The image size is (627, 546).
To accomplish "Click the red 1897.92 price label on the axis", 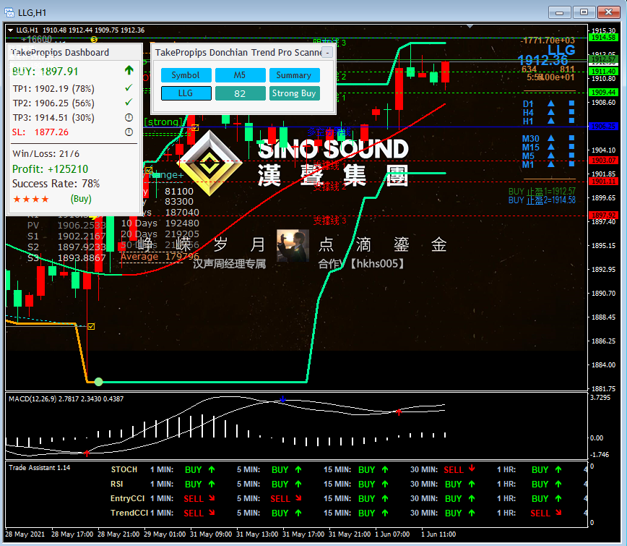I will 603,216.
